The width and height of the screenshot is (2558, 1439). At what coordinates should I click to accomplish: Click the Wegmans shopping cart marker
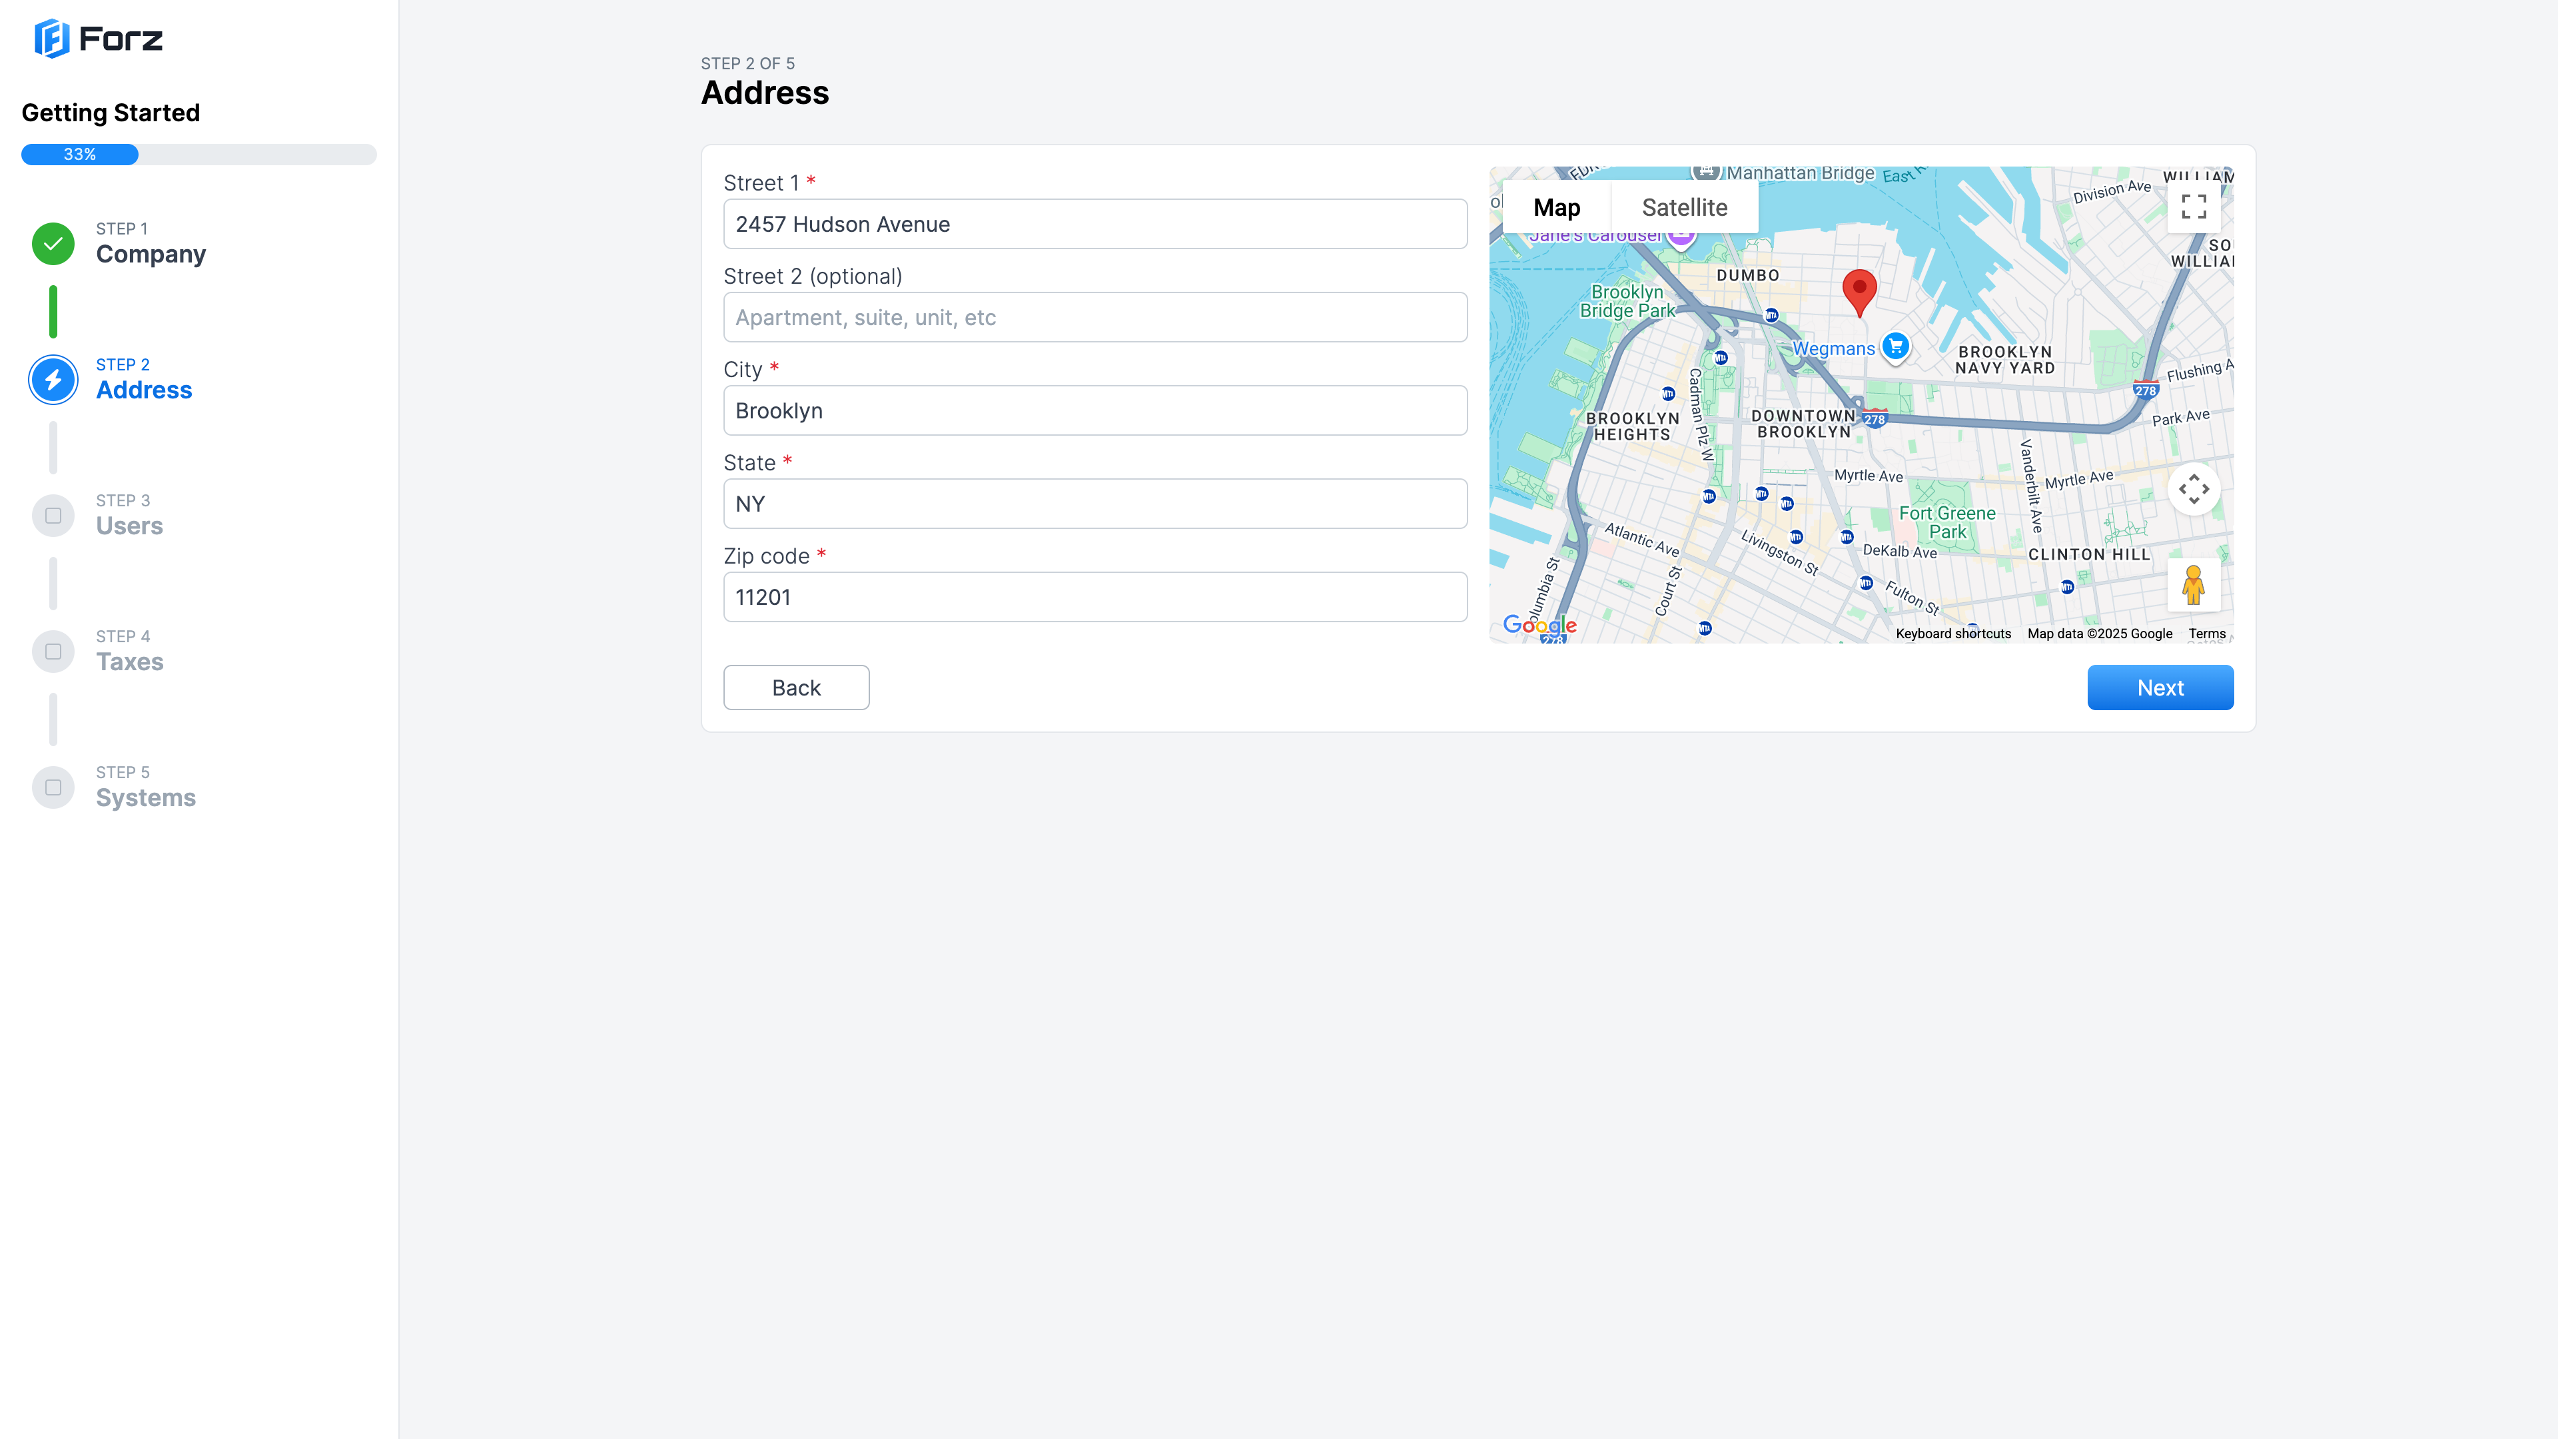[x=1896, y=348]
